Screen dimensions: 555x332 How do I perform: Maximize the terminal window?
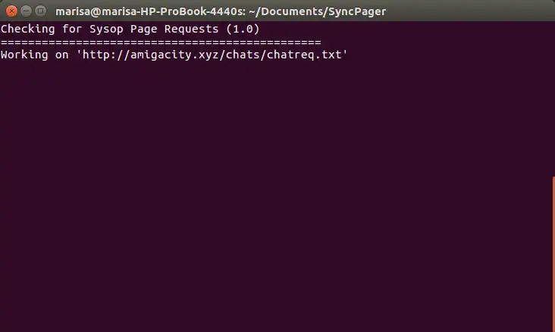[40, 11]
